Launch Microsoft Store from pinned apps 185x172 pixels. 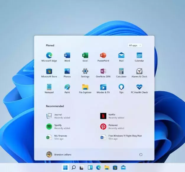coord(49,73)
